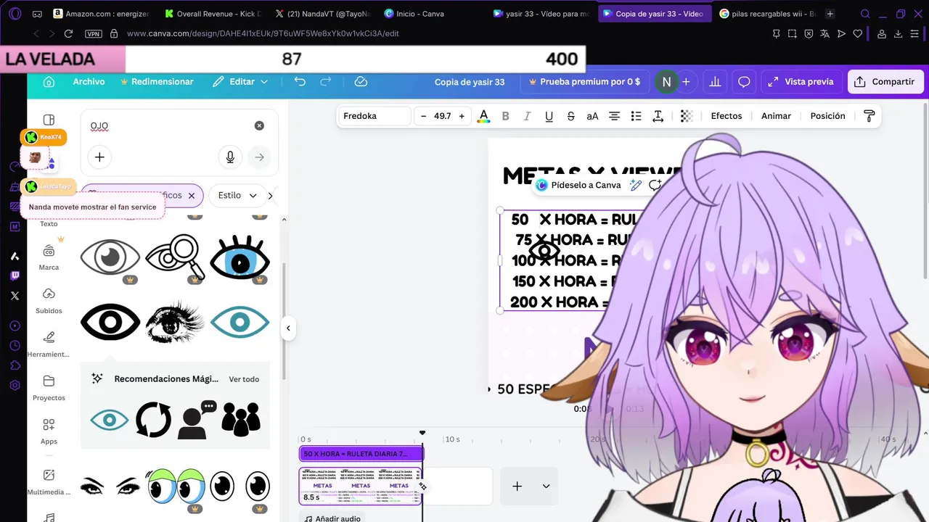This screenshot has height=522, width=929.
Task: Open Vista previa
Action: [801, 82]
